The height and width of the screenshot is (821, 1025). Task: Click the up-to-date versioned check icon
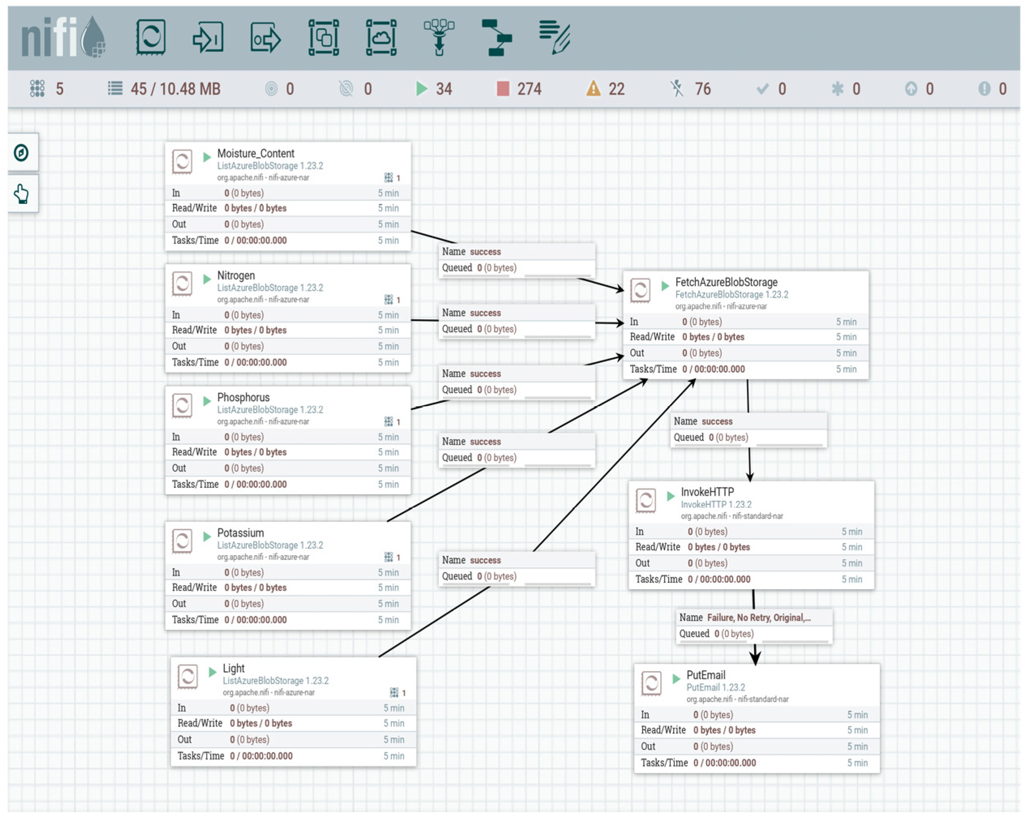coord(763,88)
